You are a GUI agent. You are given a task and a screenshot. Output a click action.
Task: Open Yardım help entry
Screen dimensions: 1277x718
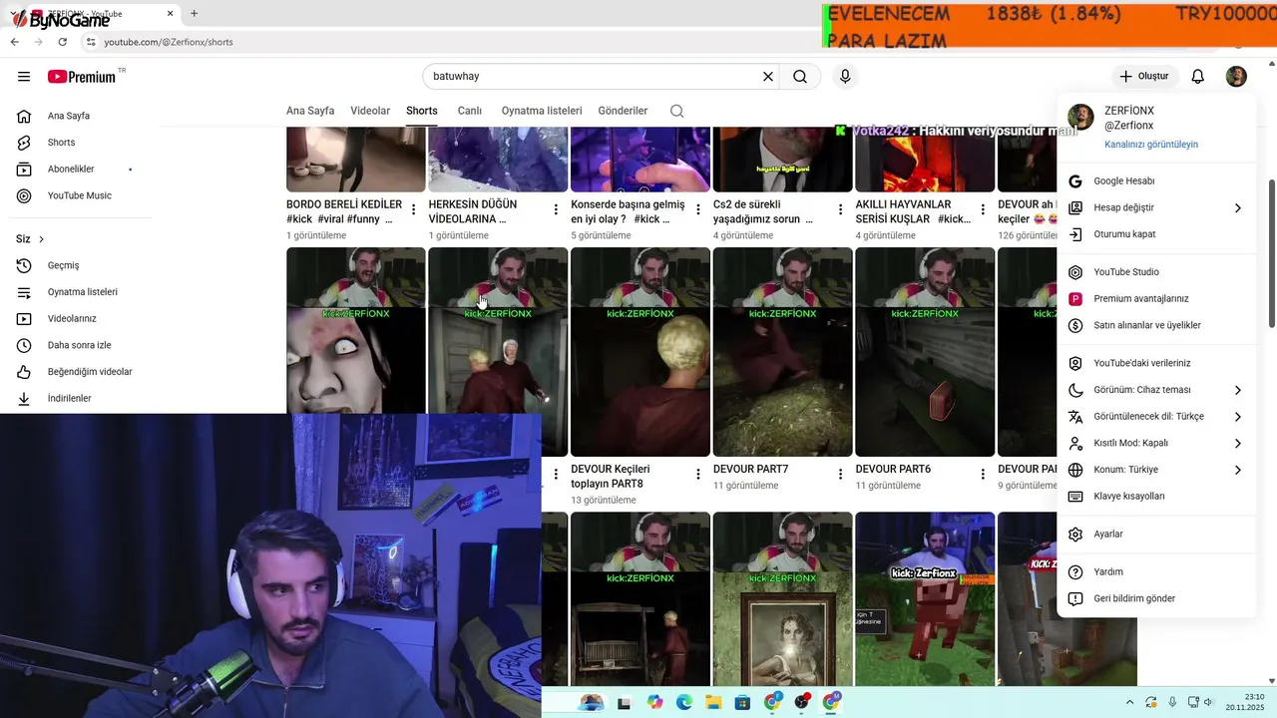tap(1156, 572)
